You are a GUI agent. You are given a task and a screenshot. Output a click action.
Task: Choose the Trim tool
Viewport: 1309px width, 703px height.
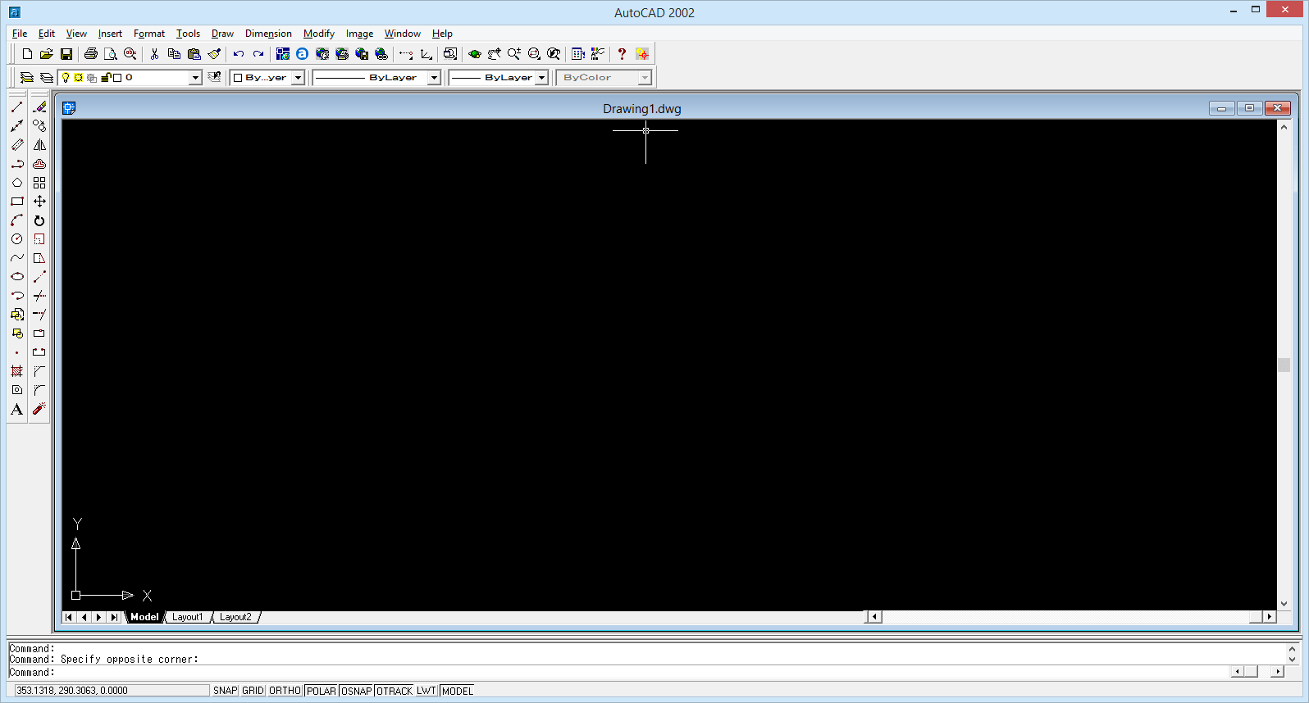coord(39,296)
